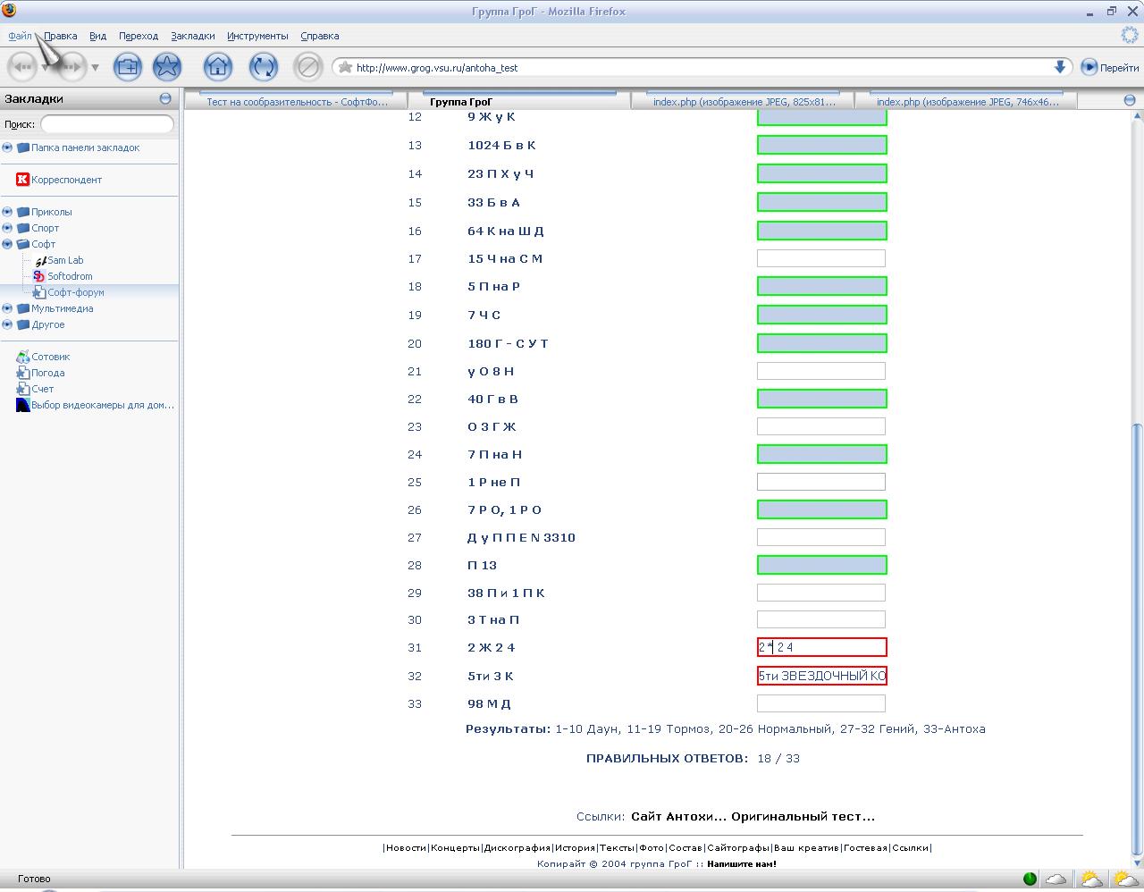Expand the Мультимедиа bookmark folder
The height and width of the screenshot is (892, 1144).
(7, 308)
